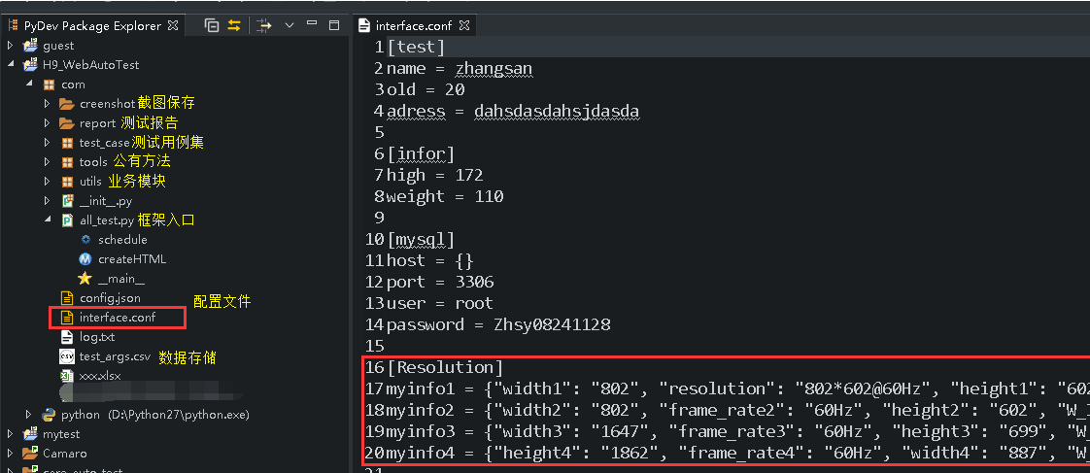The image size is (1090, 473).
Task: Click the line "weight = 110"
Action: tap(445, 196)
